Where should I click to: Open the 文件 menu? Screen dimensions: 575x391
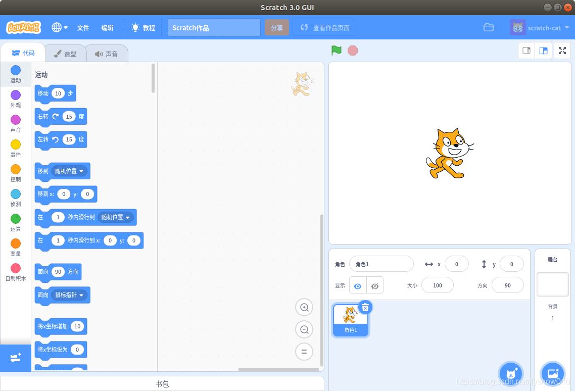[x=83, y=28]
